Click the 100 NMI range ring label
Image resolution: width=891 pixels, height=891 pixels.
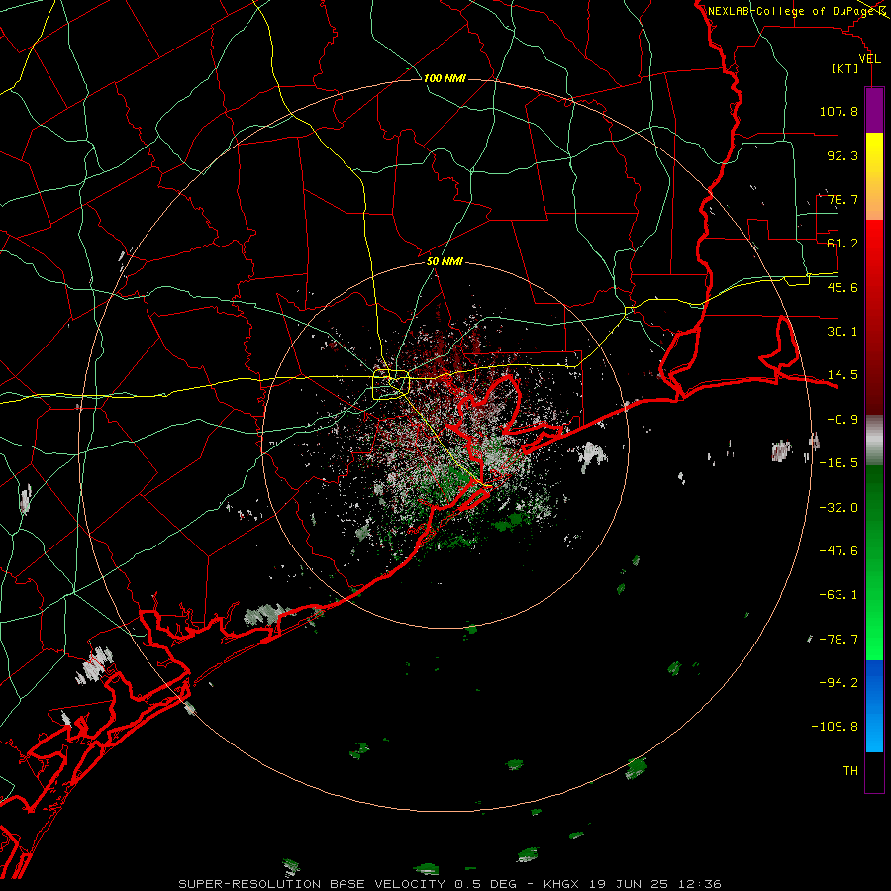(445, 78)
